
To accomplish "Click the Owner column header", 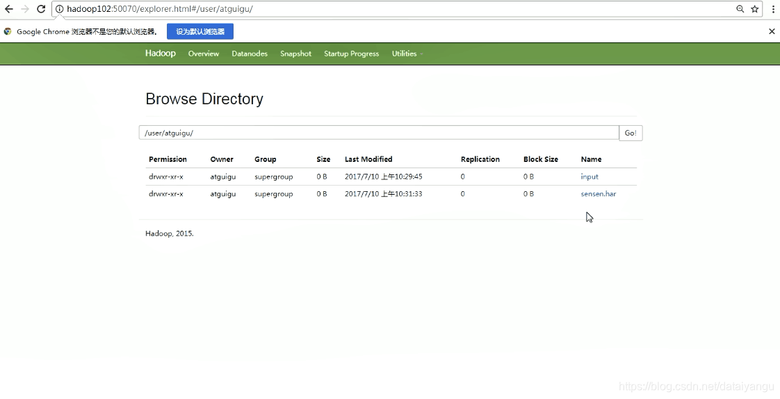I will [222, 159].
